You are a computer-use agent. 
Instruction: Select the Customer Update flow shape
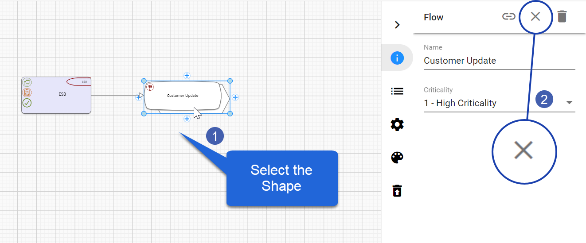[183, 96]
